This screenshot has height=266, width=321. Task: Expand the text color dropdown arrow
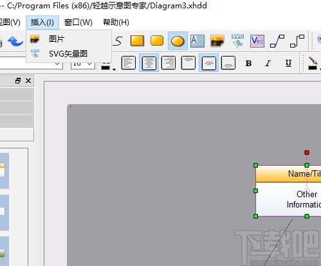tap(114, 69)
